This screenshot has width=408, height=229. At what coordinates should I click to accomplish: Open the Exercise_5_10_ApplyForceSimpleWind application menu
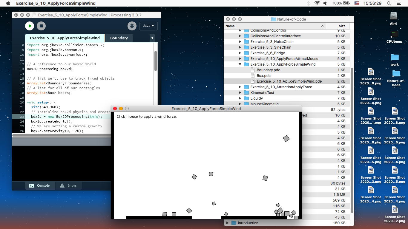tap(56, 3)
